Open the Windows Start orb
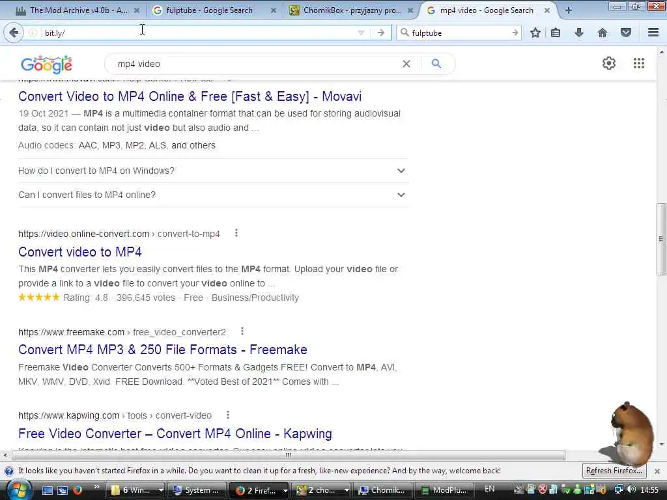 click(x=18, y=490)
